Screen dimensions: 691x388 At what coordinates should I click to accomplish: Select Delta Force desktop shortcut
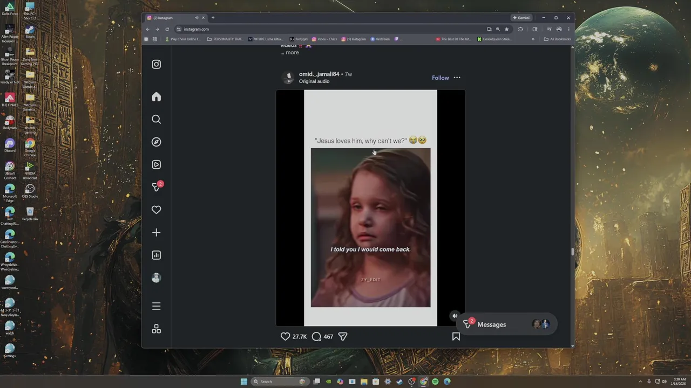pyautogui.click(x=10, y=9)
